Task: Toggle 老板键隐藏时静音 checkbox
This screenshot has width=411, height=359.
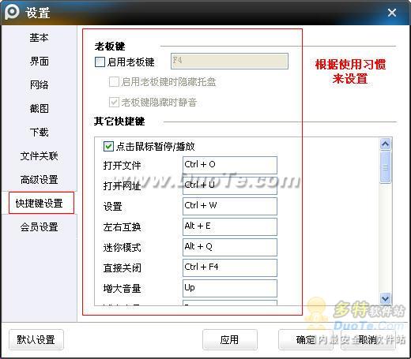Action: point(114,102)
